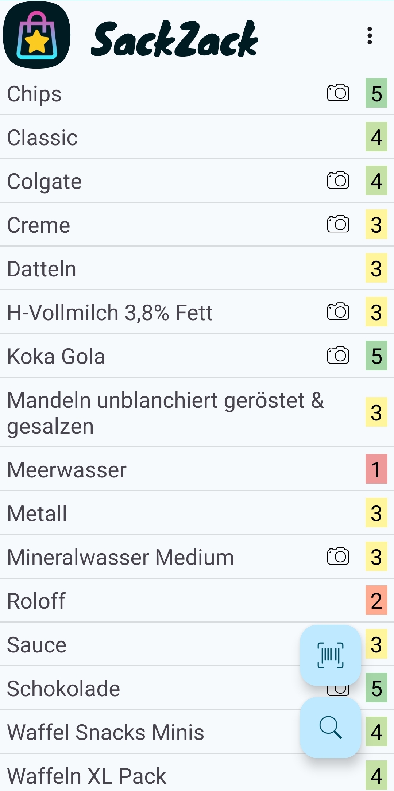
Task: View the photo icon for Koka Gola
Action: 338,355
